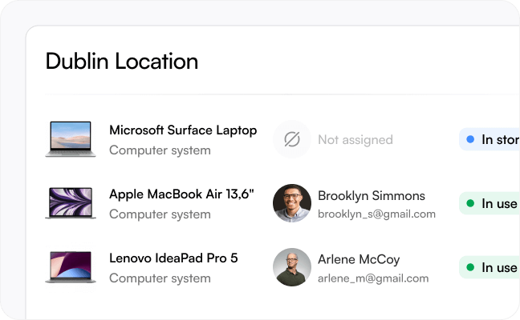Open Arlene McCoy's profile photo

[292, 267]
